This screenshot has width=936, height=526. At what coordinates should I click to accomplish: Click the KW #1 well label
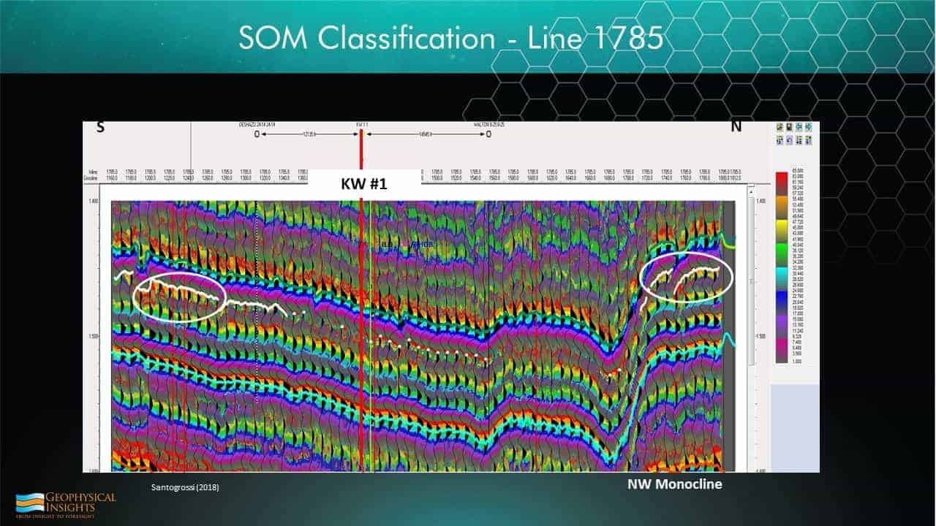tap(363, 183)
